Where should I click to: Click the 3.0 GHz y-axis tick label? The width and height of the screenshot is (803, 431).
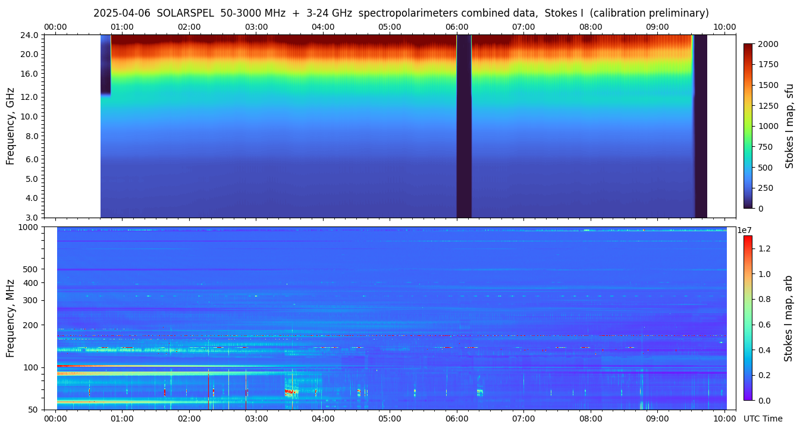click(32, 218)
